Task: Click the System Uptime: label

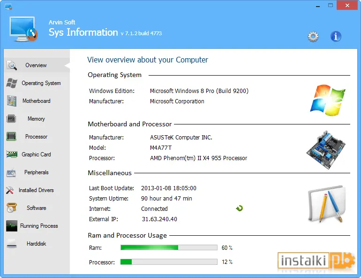Action: pyautogui.click(x=109, y=199)
